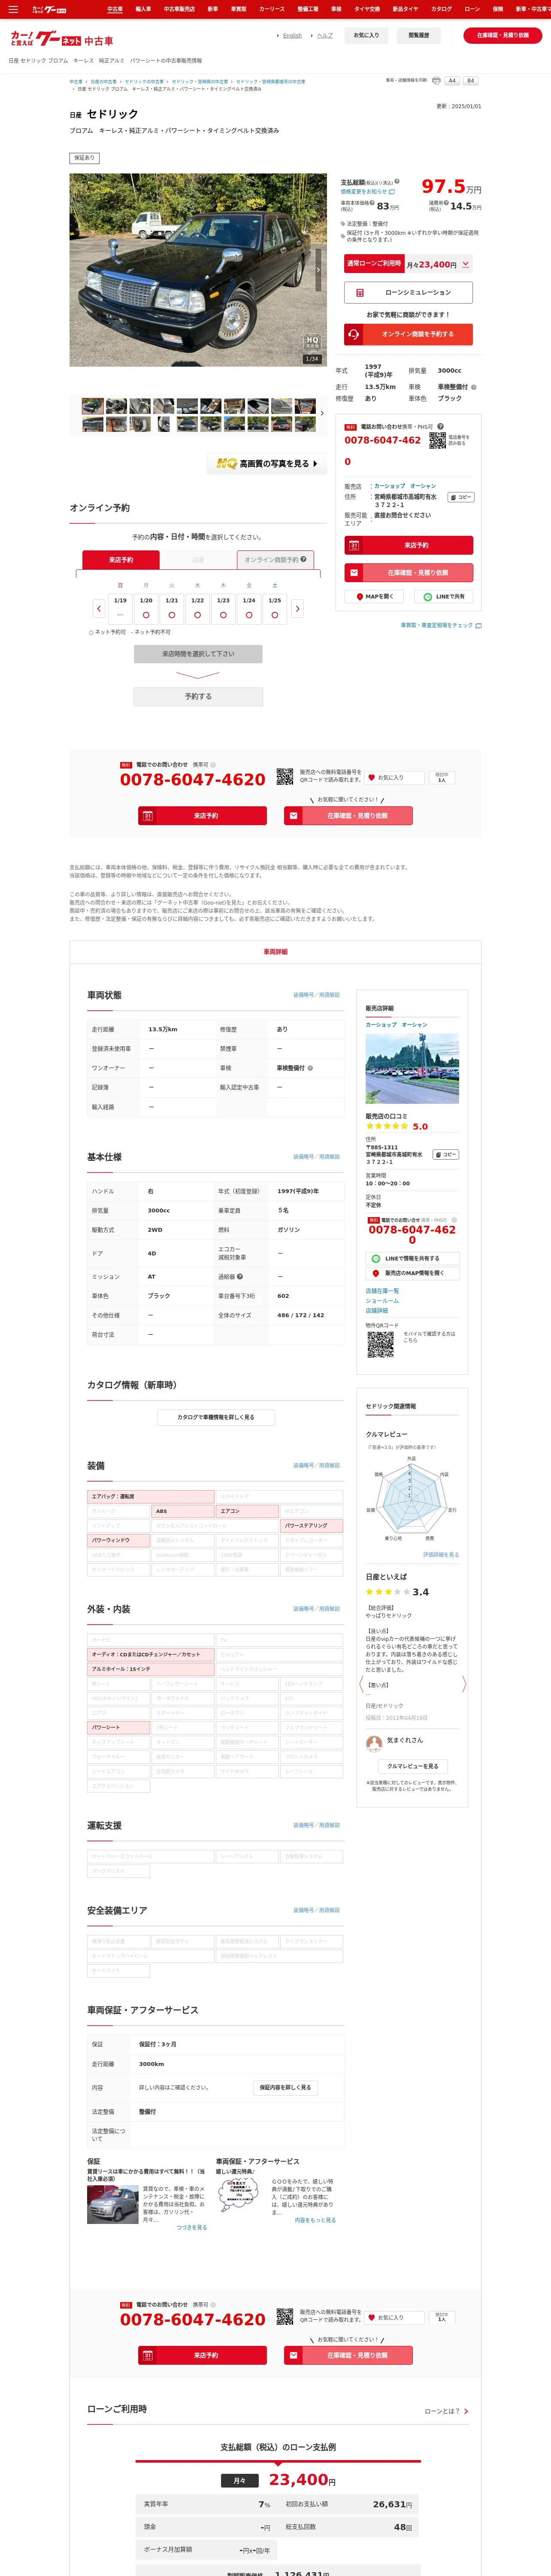
Task: Select the 1/20 date circle
Action: tap(146, 615)
